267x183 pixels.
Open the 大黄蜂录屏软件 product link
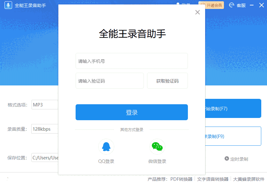point(248,179)
